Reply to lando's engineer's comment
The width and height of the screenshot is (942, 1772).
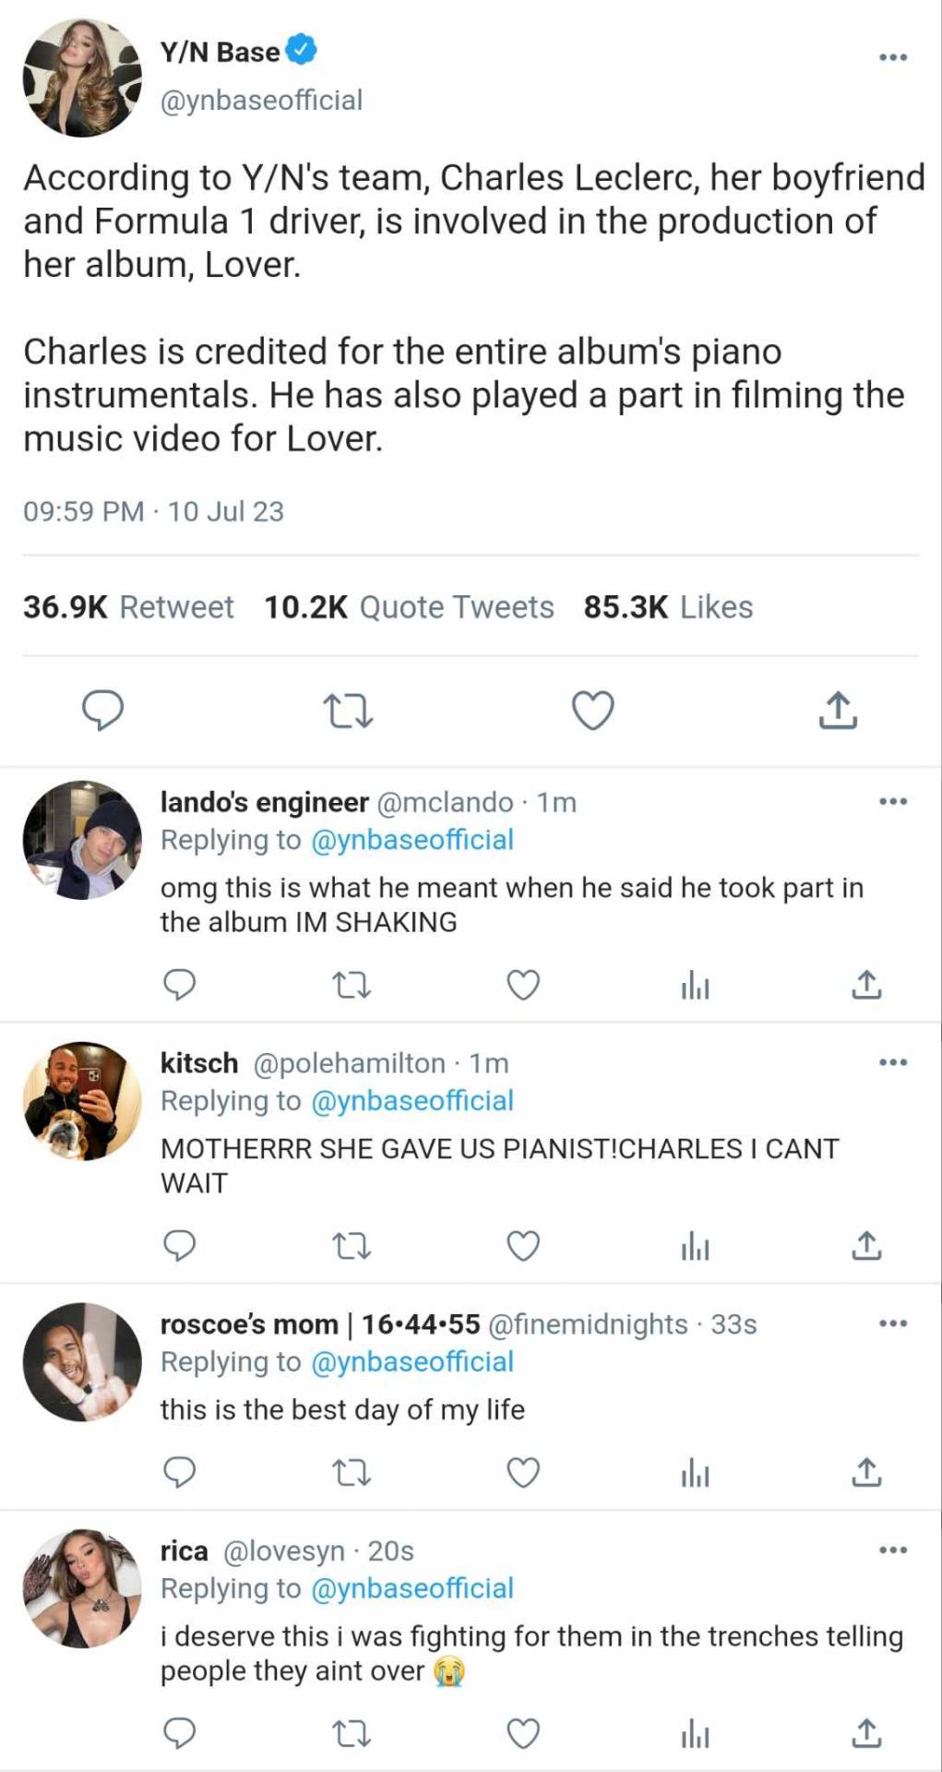point(179,986)
